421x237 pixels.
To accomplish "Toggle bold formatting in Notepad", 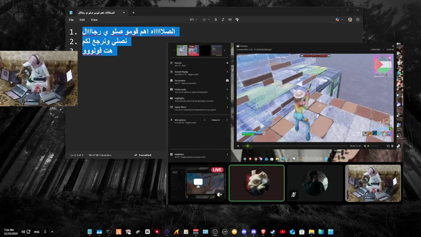I will pos(216,20).
